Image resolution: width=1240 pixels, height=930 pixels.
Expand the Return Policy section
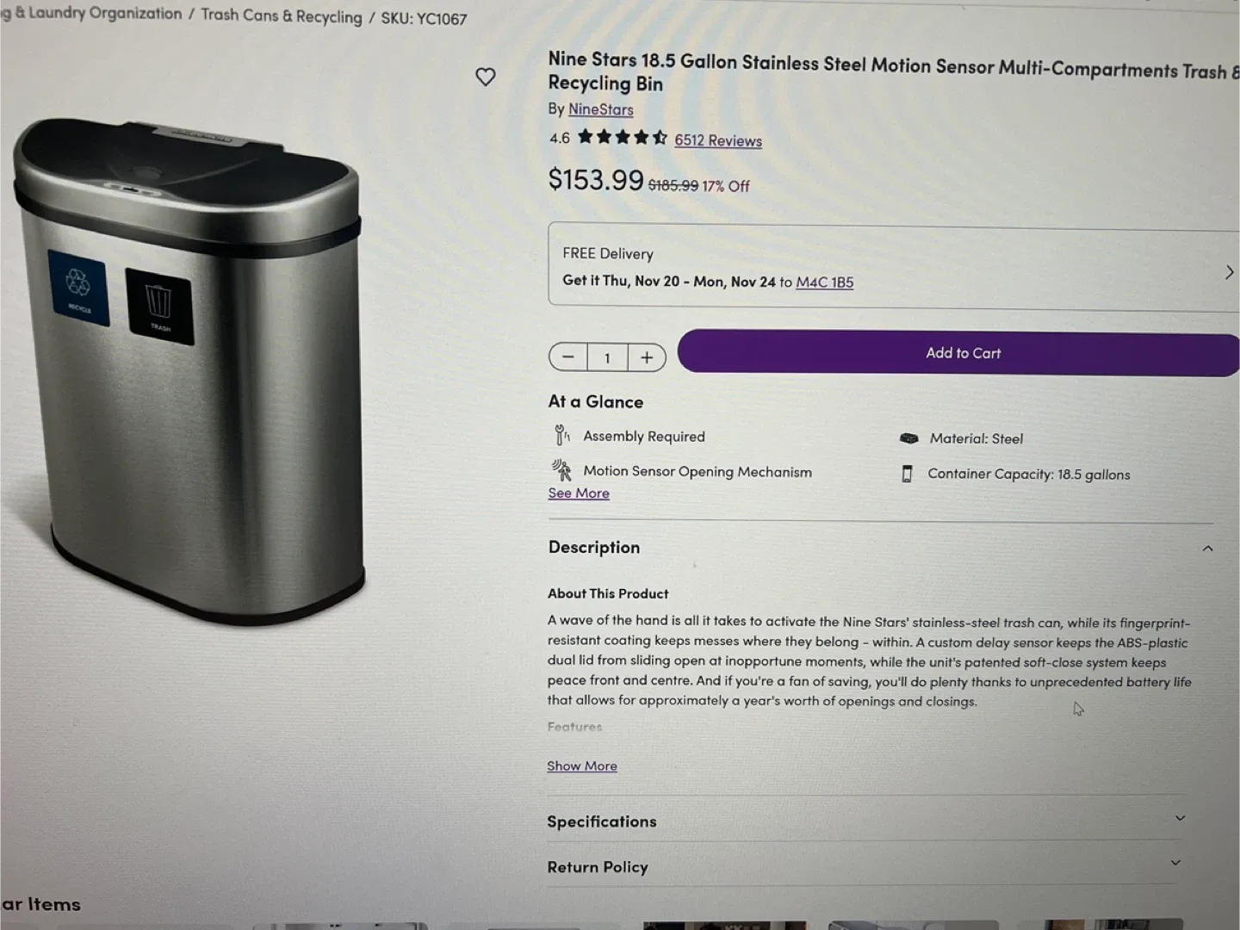pyautogui.click(x=1176, y=864)
